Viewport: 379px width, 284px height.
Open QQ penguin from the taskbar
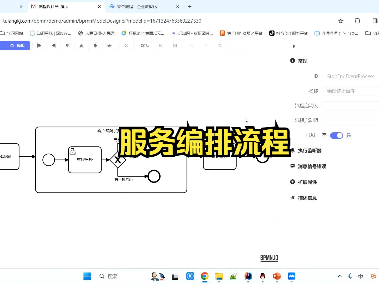click(262, 276)
